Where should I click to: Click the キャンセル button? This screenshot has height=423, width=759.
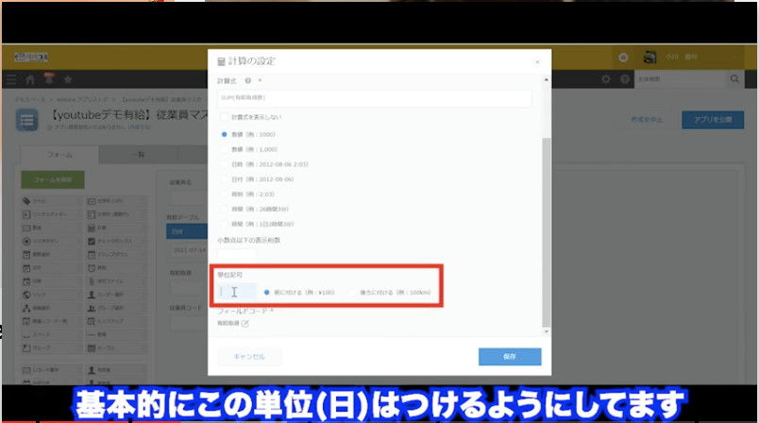(x=249, y=356)
